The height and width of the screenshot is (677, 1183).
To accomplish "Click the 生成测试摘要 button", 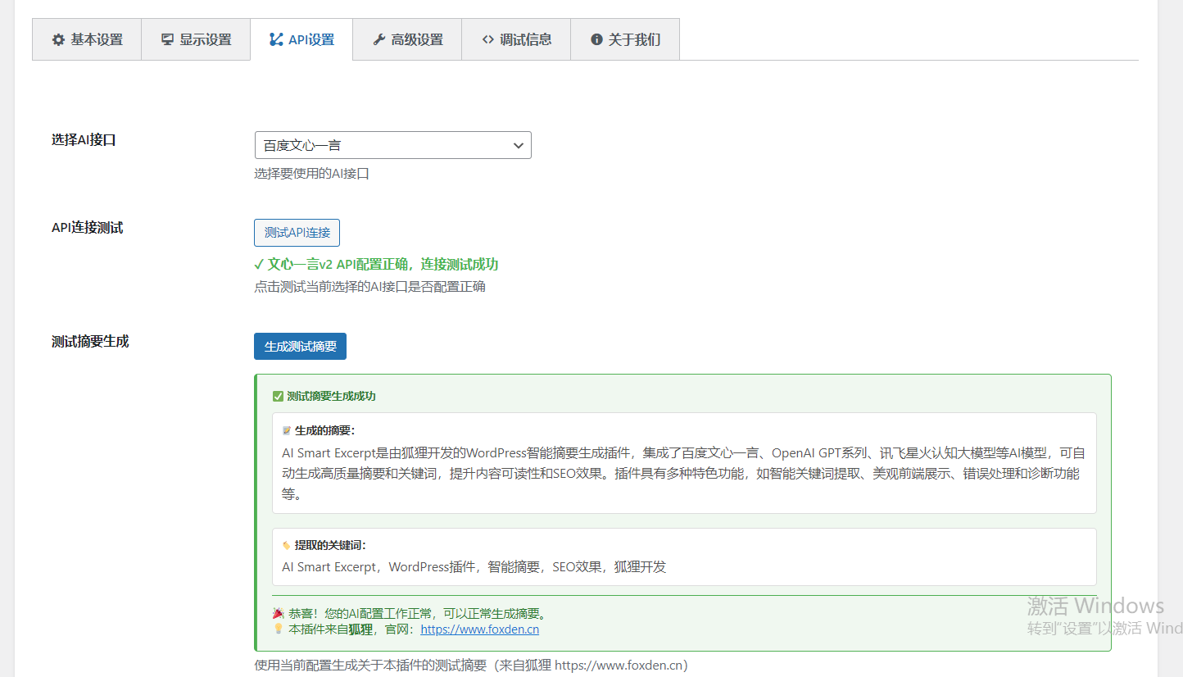I will click(x=300, y=346).
